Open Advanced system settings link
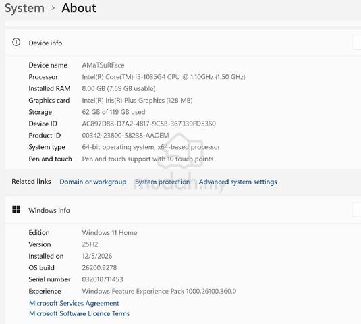Image resolution: width=361 pixels, height=324 pixels. pos(238,182)
